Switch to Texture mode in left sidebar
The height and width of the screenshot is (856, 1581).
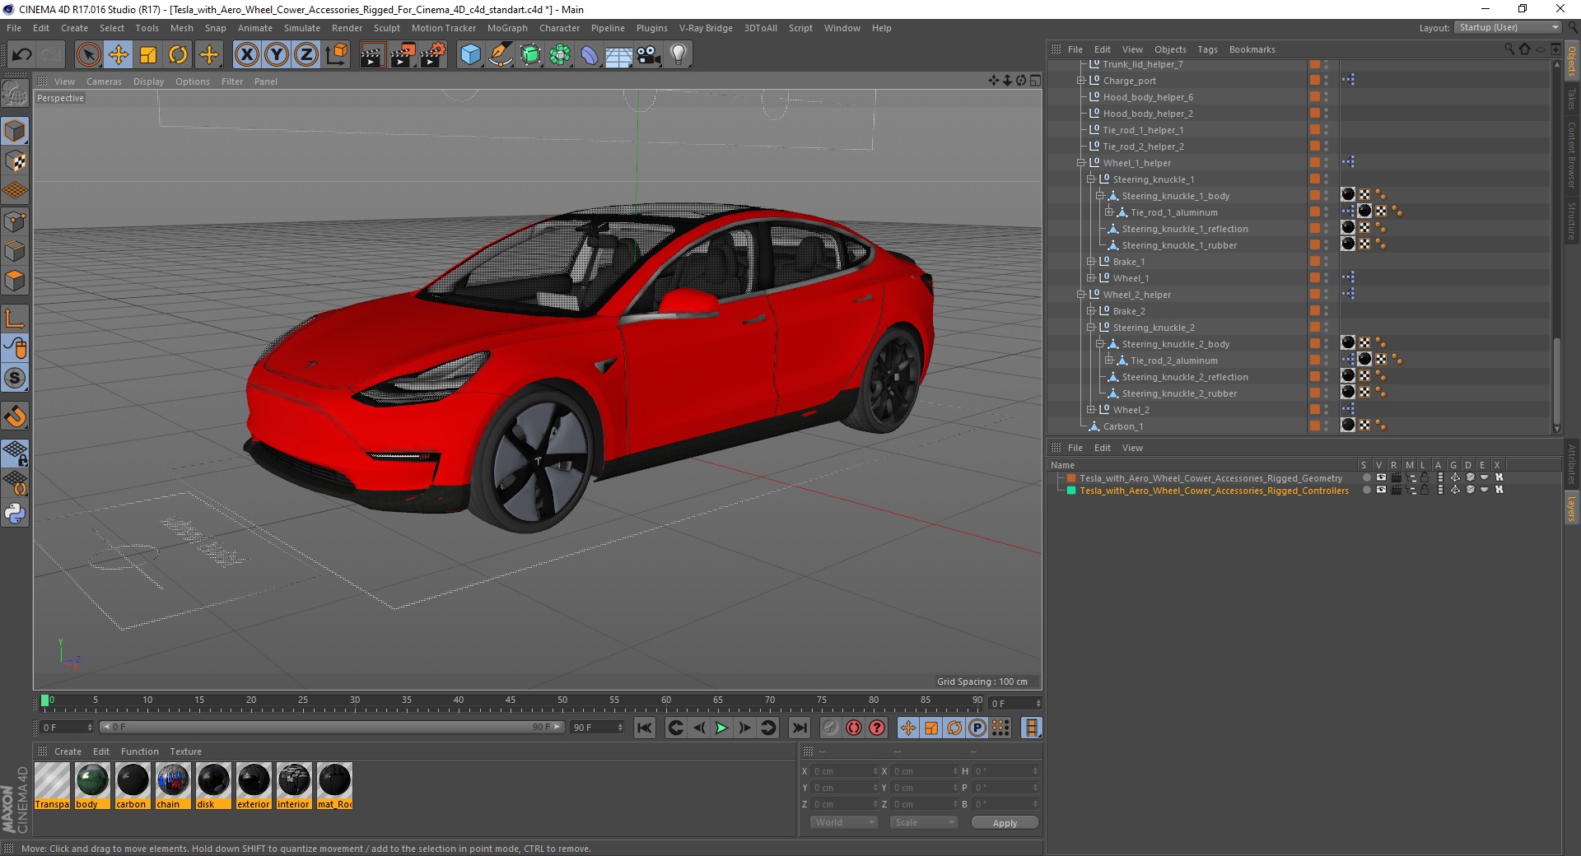[15, 161]
